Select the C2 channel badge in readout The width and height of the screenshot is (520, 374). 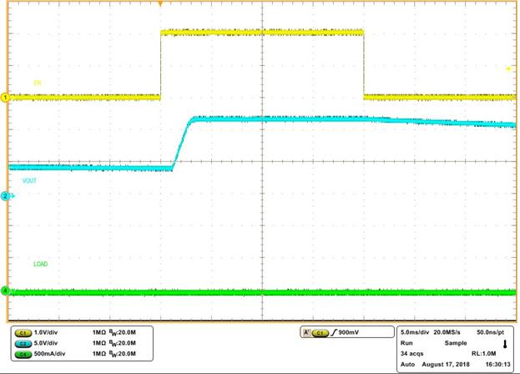click(22, 343)
